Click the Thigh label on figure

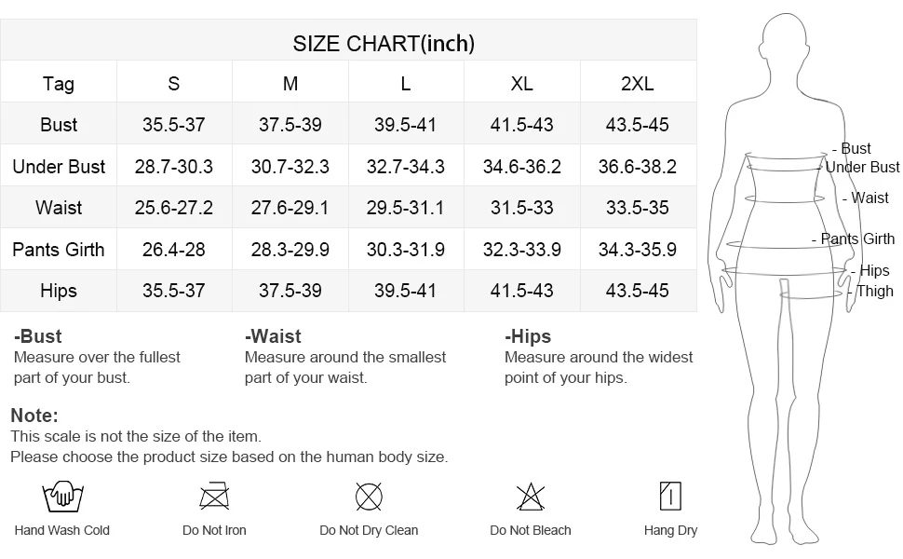click(x=871, y=292)
